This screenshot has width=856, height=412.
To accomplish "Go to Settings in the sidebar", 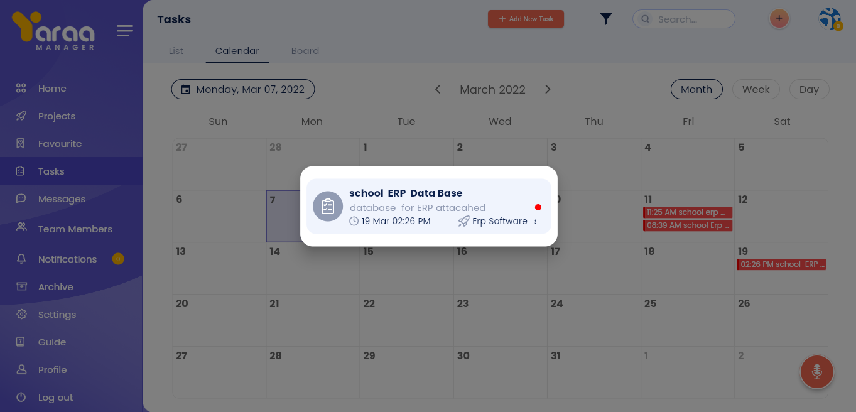I will (57, 315).
